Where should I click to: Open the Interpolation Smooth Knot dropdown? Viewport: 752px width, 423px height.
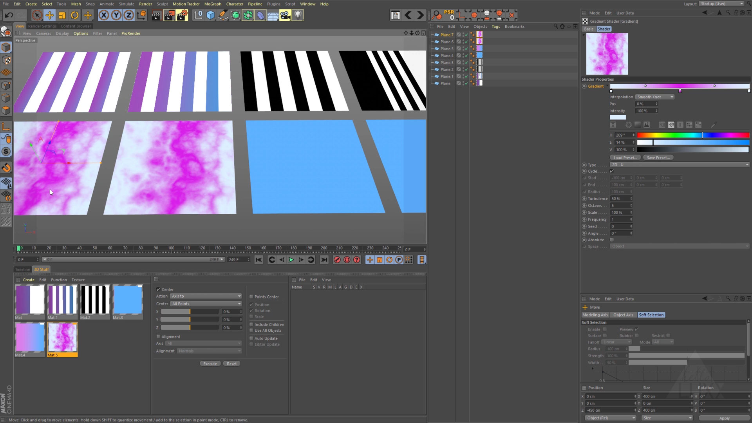pyautogui.click(x=654, y=97)
